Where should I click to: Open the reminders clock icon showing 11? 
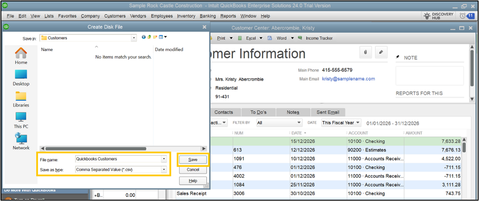pyautogui.click(x=466, y=15)
